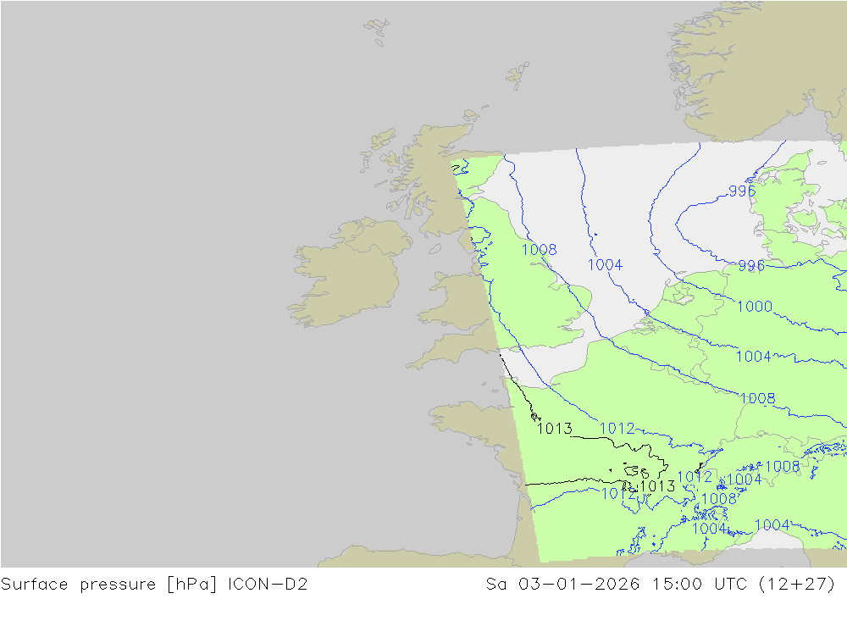Click the 'Surface pressure [hPa] ICON-D2' caption
The width and height of the screenshot is (847, 621).
(x=154, y=585)
